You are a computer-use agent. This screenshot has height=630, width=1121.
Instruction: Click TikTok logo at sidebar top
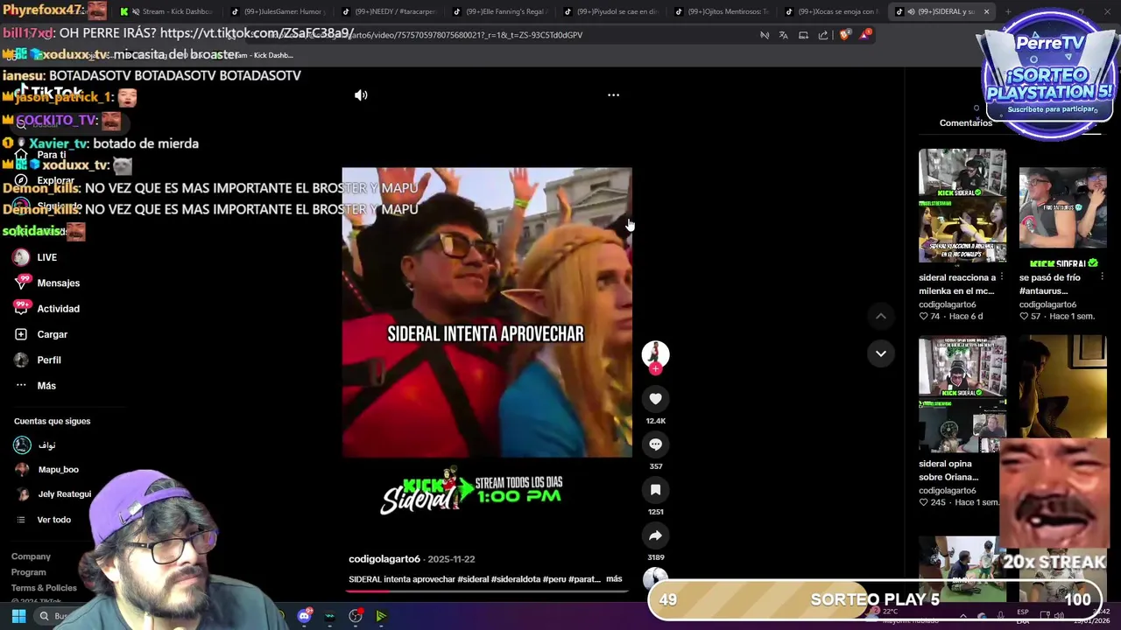point(49,92)
